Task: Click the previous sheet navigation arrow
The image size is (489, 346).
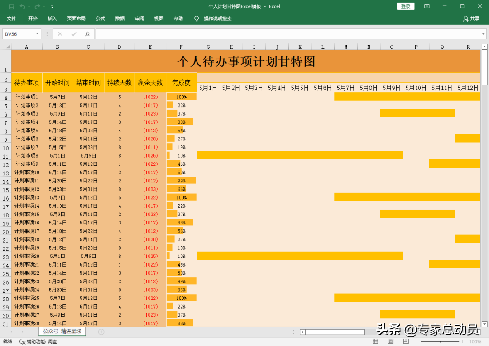Action: tap(11, 332)
